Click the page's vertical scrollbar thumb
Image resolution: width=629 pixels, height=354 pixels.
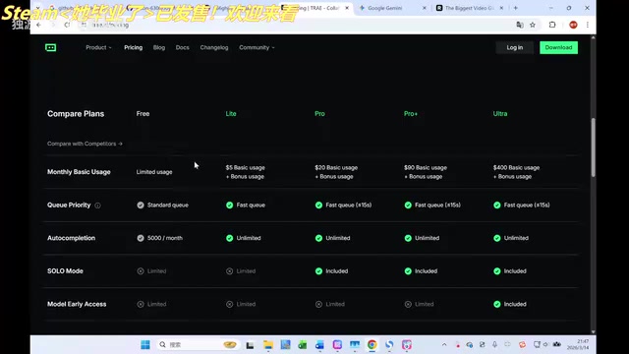593,147
